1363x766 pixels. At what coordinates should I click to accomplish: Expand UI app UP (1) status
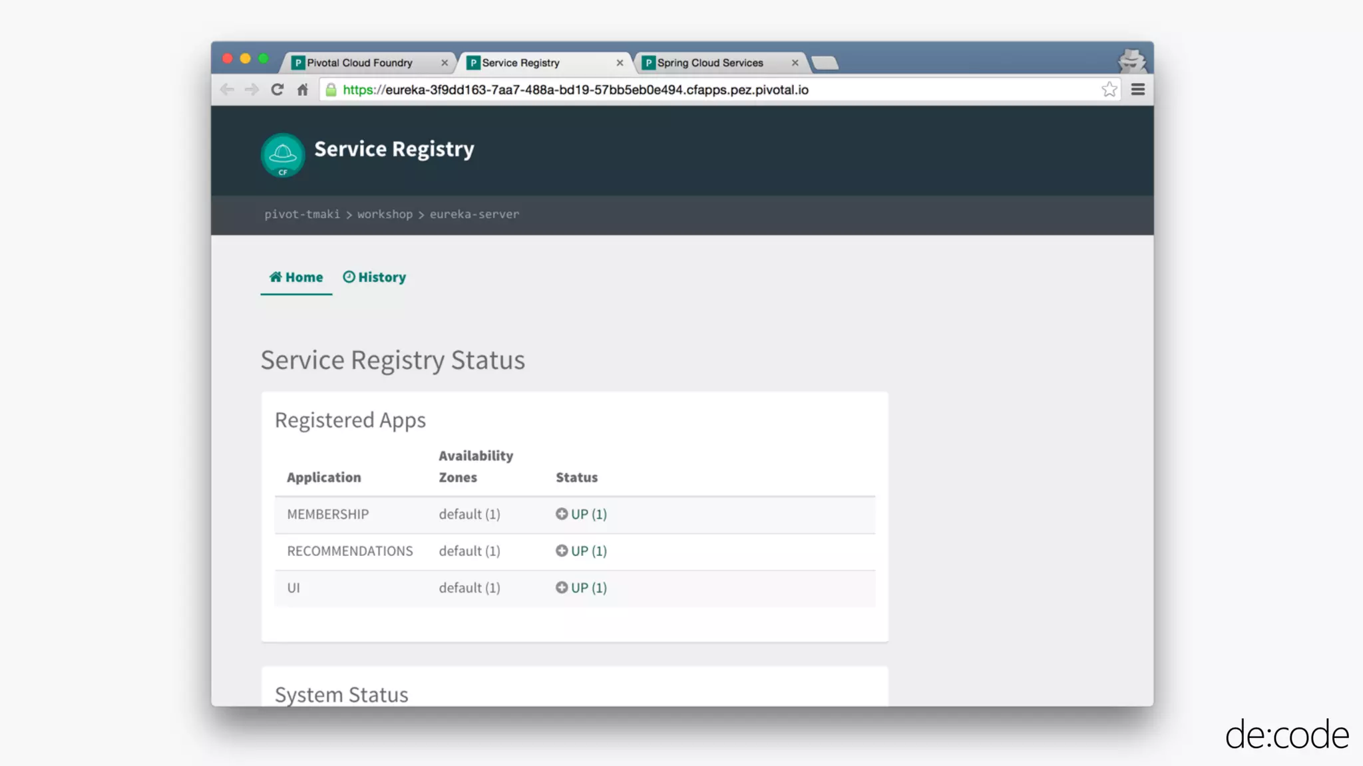[x=581, y=588]
